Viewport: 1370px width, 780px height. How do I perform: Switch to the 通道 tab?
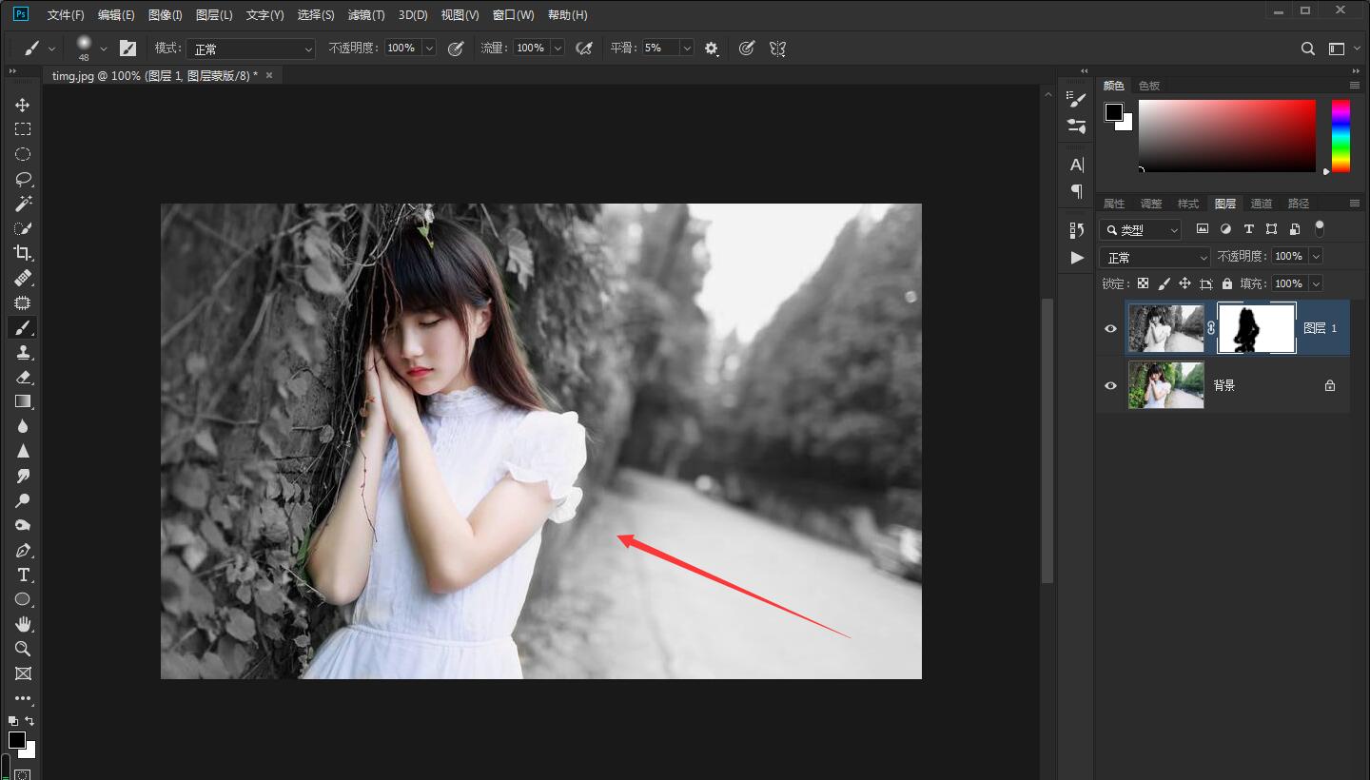pyautogui.click(x=1261, y=204)
